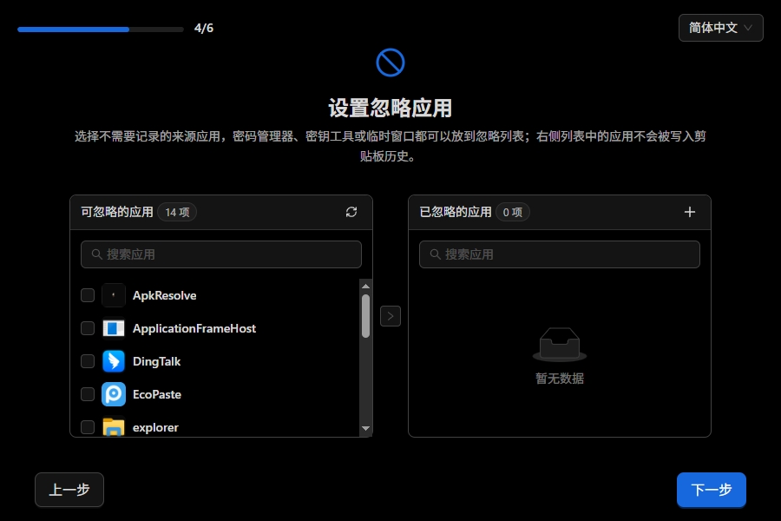Click the scrollbar down arrow in the app list

[x=365, y=428]
